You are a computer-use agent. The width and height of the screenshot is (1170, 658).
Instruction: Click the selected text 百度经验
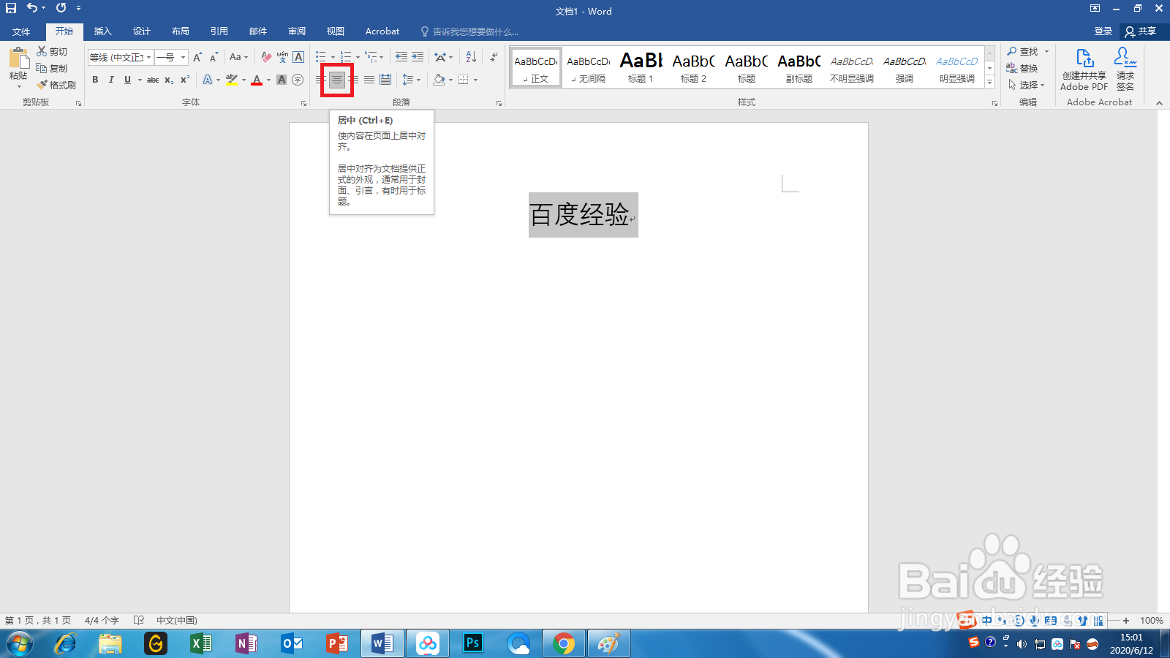pos(580,215)
